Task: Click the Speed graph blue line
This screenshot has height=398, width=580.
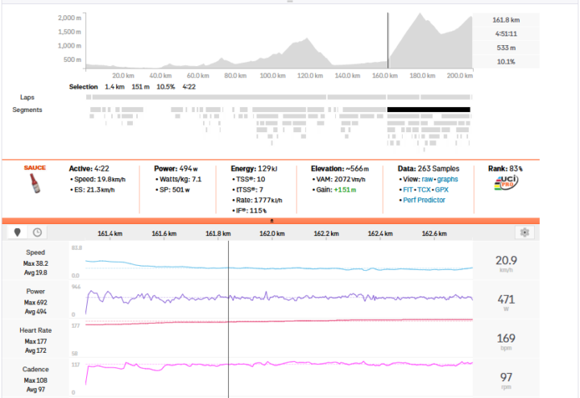Action: point(322,267)
